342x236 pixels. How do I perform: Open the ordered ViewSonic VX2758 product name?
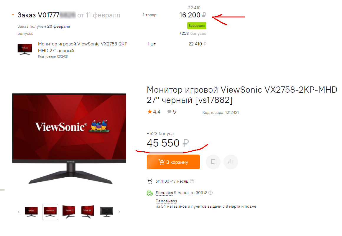(x=84, y=47)
